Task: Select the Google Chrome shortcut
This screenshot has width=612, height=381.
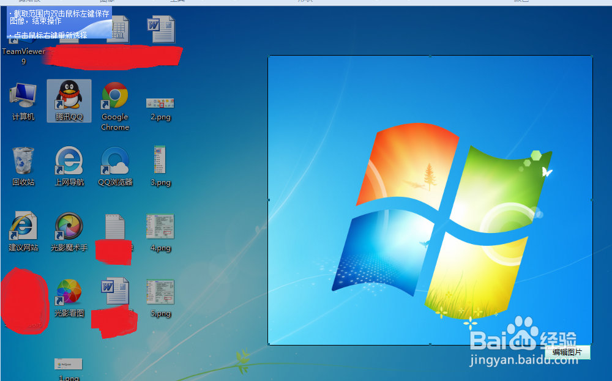Action: point(115,106)
